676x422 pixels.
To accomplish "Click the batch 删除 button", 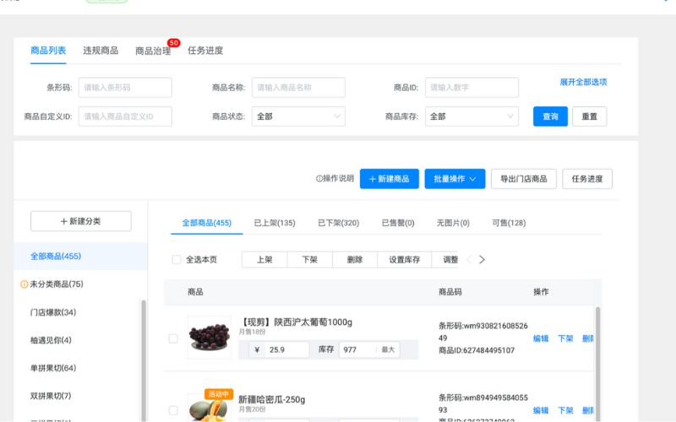I will click(355, 260).
